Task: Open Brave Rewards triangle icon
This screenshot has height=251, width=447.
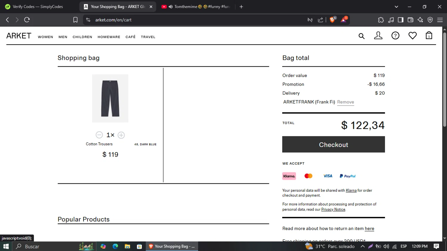Action: (344, 20)
